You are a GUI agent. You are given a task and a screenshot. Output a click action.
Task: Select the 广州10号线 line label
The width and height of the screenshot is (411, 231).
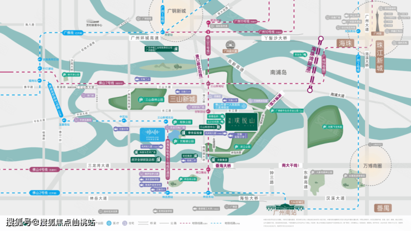pos(270,32)
